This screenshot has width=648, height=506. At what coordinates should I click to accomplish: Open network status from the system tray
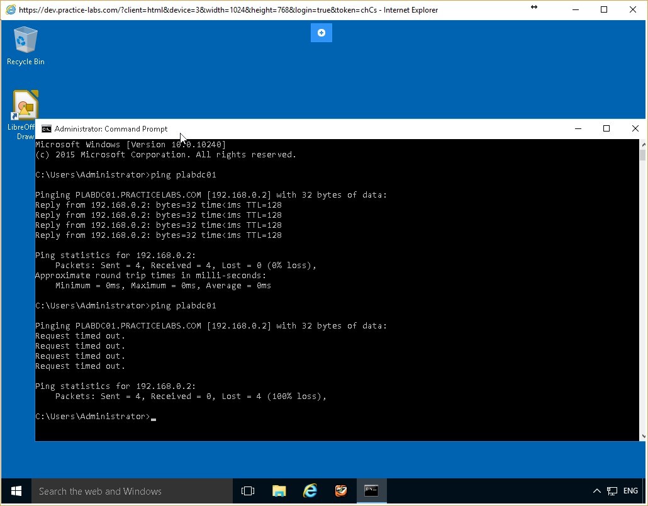[x=611, y=491]
